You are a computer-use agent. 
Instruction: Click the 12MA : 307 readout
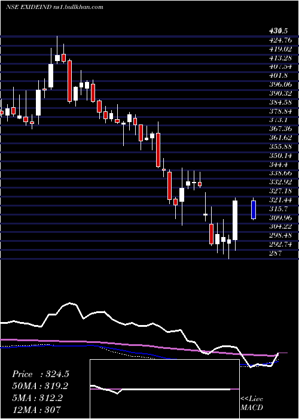coord(36,409)
